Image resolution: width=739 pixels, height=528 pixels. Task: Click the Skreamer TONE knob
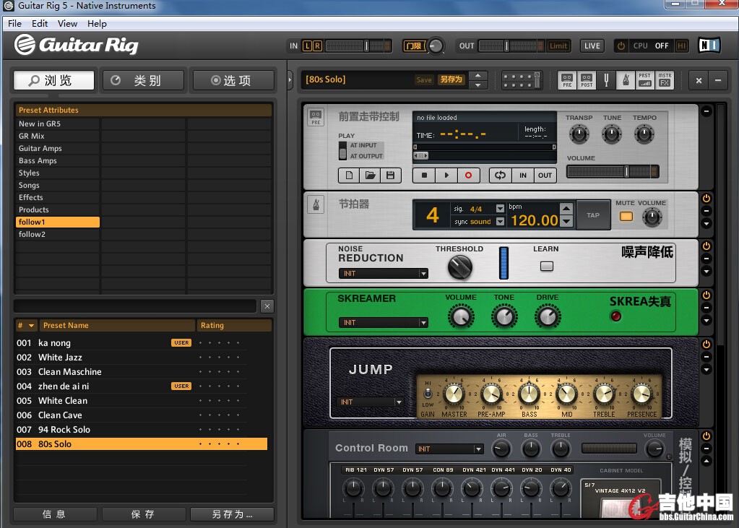tap(504, 316)
